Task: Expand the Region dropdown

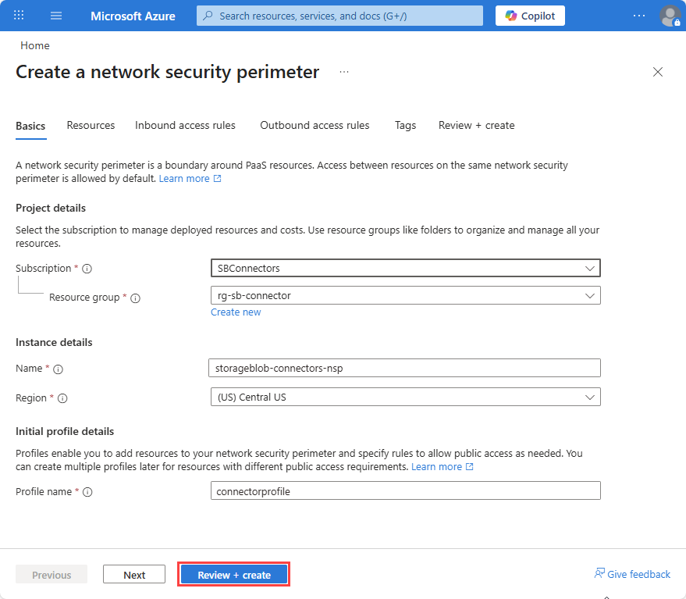Action: click(x=406, y=398)
